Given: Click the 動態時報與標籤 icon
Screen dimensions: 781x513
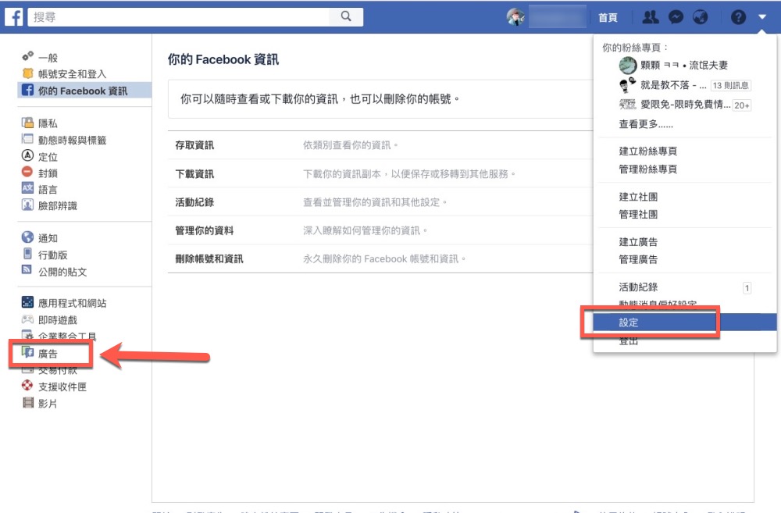Looking at the screenshot, I should tap(27, 139).
